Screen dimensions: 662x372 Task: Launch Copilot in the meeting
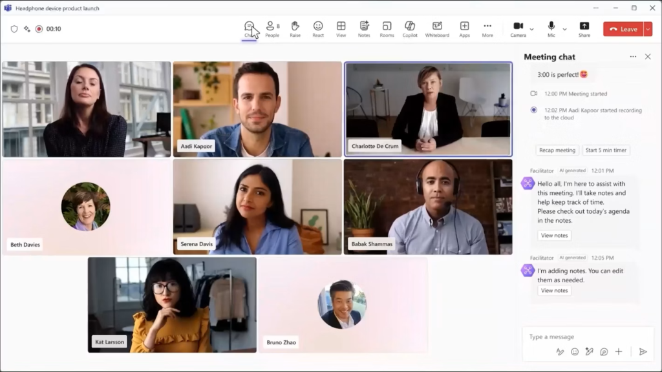(409, 29)
